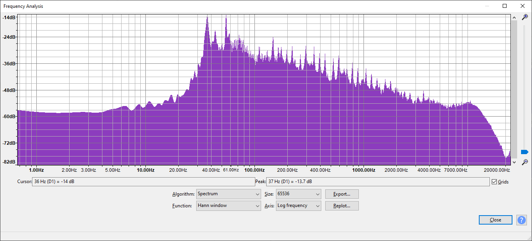Expand the Function dropdown showing Hann window

(x=228, y=206)
